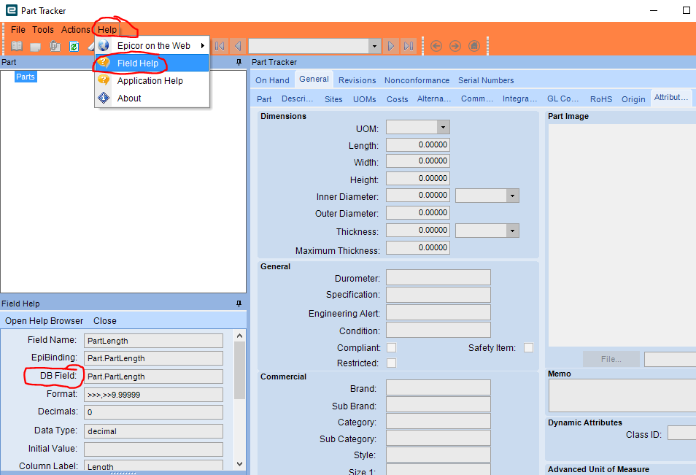Open the Thickness unit dropdown

[513, 231]
